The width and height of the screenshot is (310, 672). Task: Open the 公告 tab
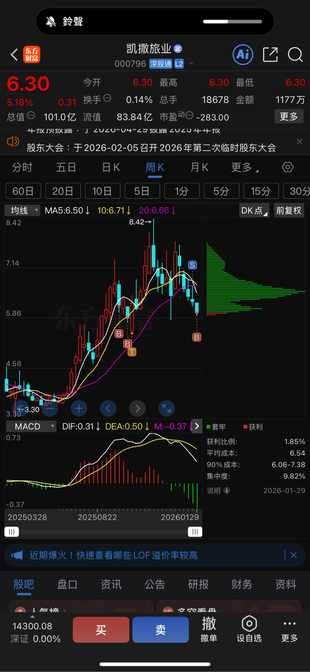tap(155, 584)
